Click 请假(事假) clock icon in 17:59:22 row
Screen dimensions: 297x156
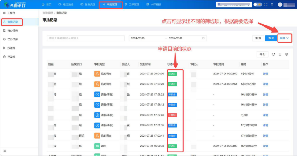97,94
